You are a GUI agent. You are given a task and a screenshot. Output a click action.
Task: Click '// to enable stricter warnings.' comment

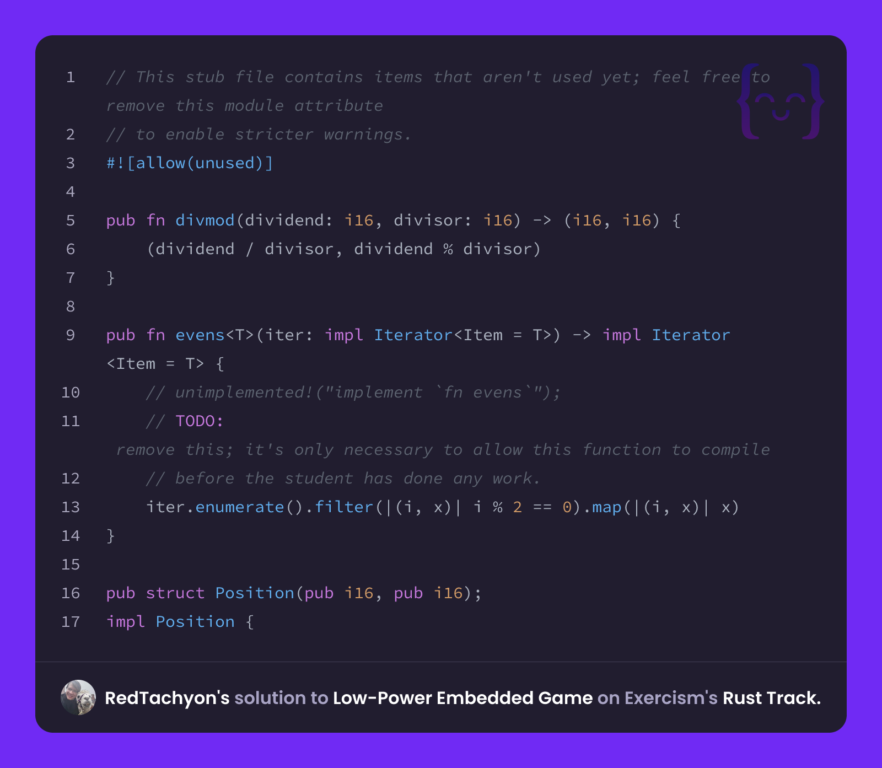(x=259, y=135)
